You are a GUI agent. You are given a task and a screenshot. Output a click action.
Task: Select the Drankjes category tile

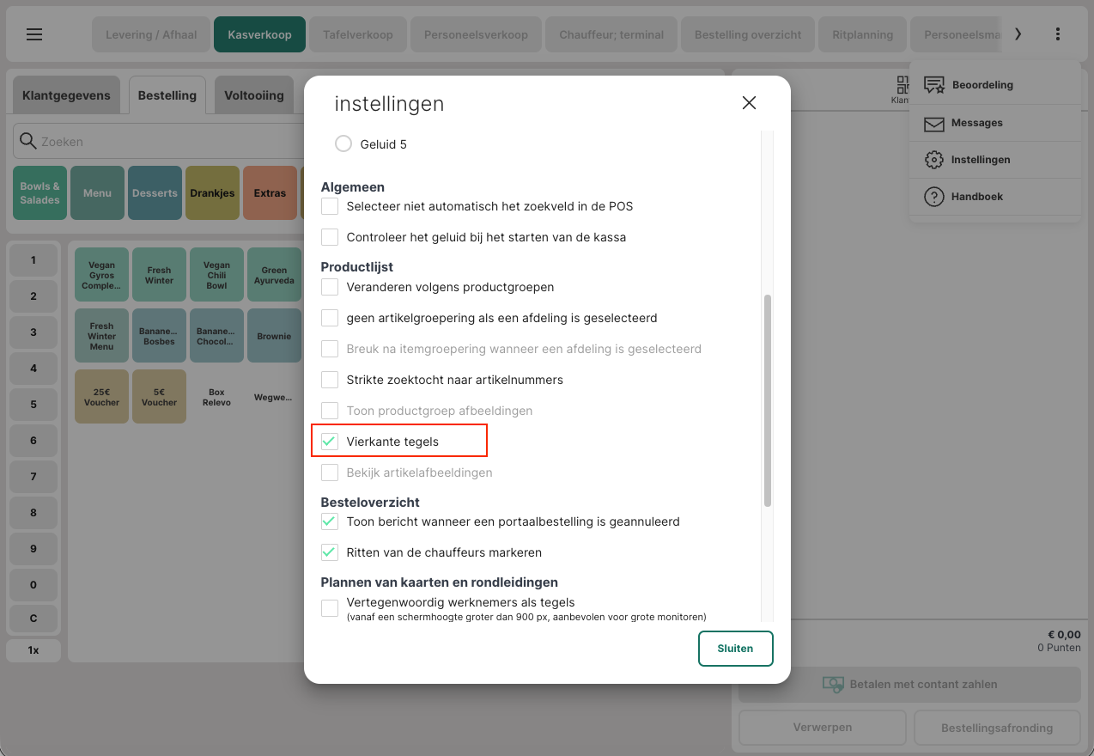click(212, 193)
